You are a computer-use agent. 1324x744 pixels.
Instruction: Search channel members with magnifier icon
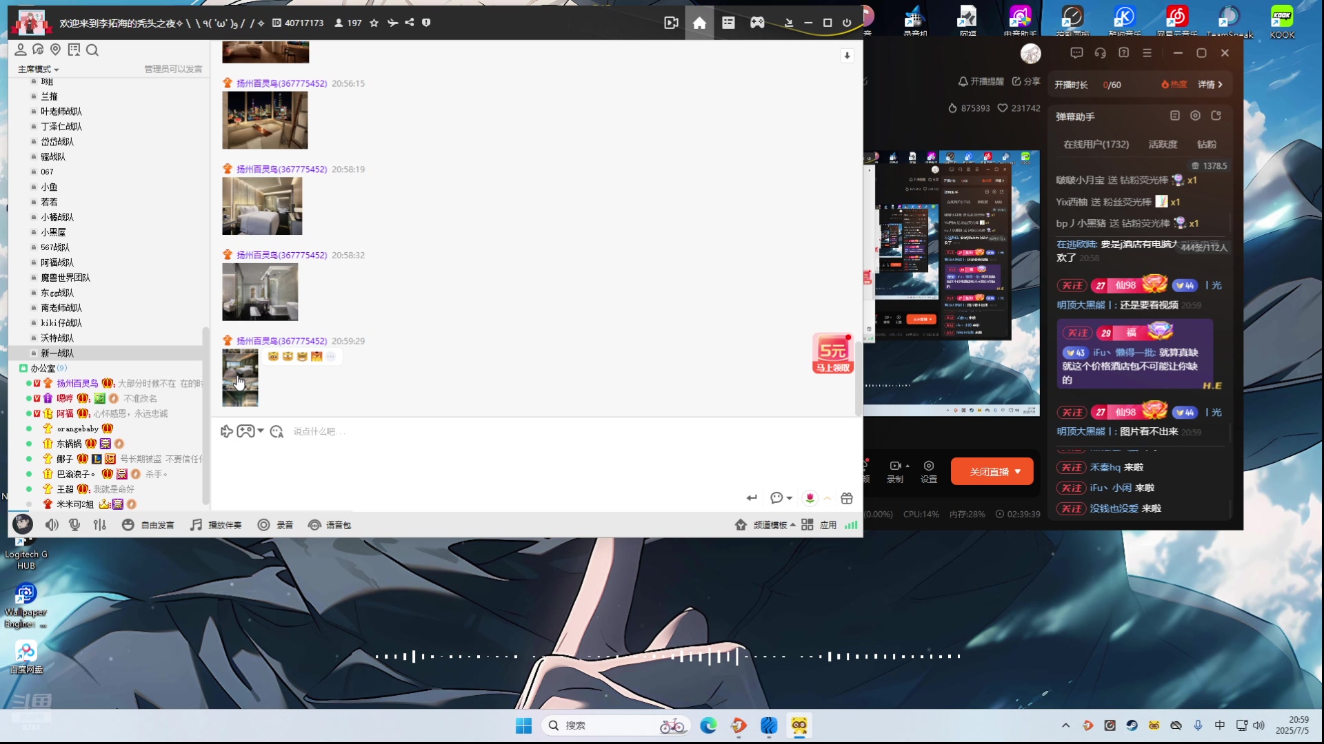[x=92, y=50]
